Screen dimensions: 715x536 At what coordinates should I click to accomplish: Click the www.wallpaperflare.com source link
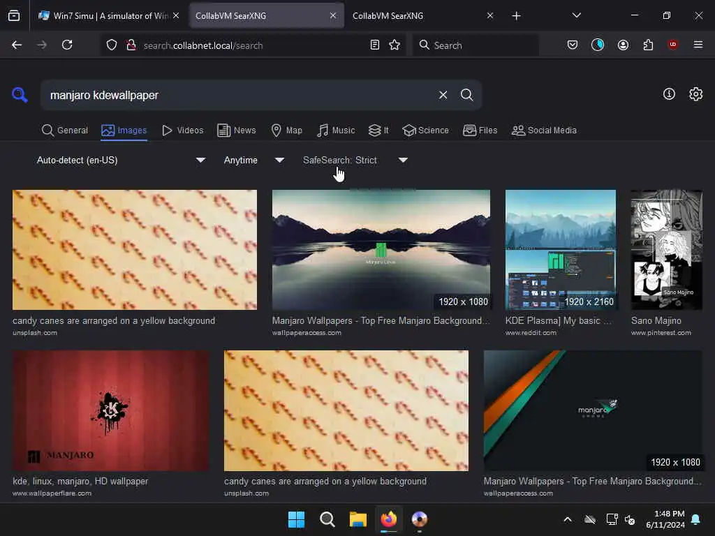(x=52, y=493)
